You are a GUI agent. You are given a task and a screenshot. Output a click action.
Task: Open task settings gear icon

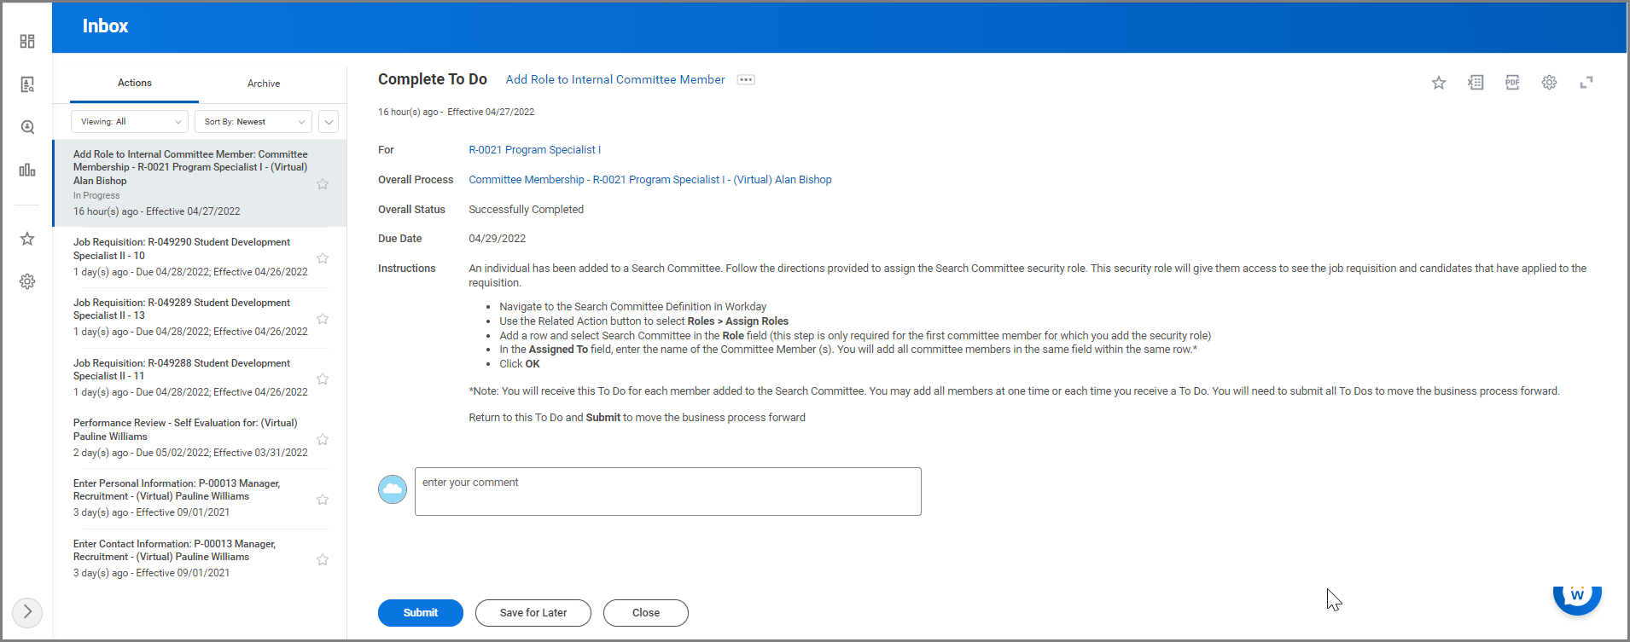[x=1549, y=83]
